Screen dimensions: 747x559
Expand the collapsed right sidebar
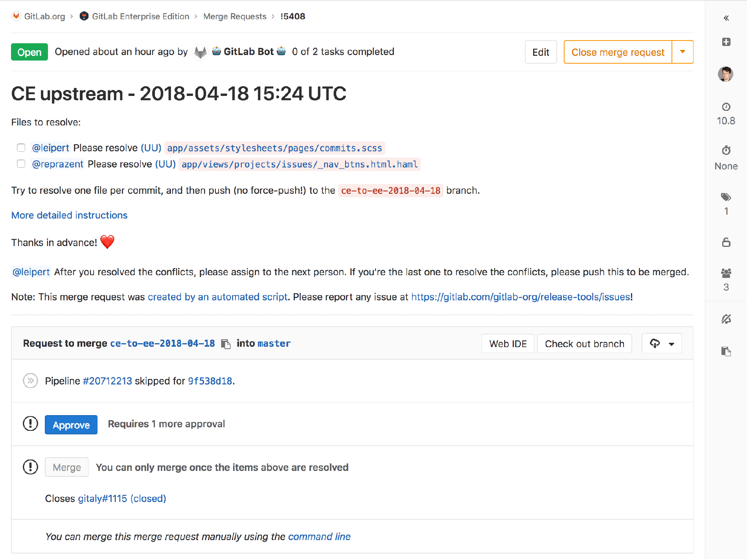pyautogui.click(x=726, y=18)
